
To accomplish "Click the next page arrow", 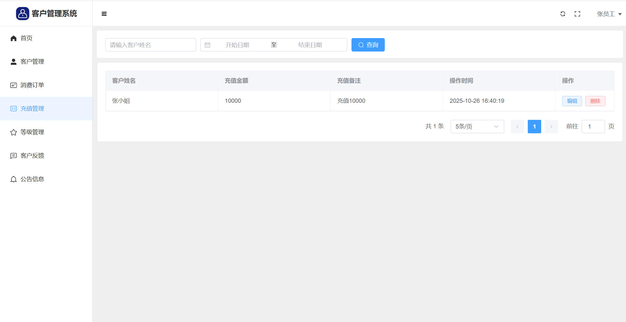I will tap(551, 127).
